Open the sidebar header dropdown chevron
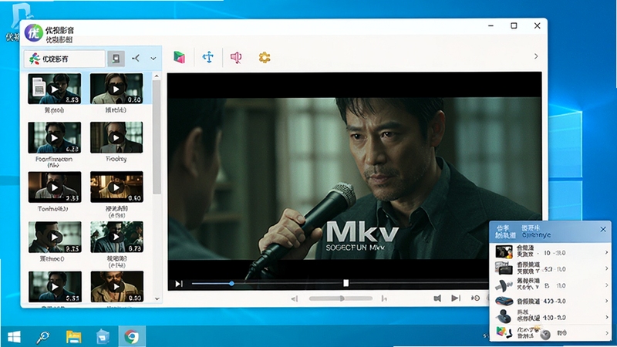This screenshot has height=347, width=617. point(153,59)
